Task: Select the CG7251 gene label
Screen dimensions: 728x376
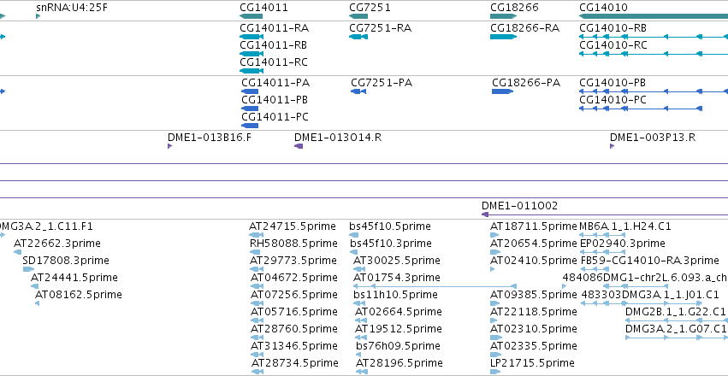Action: 370,8
